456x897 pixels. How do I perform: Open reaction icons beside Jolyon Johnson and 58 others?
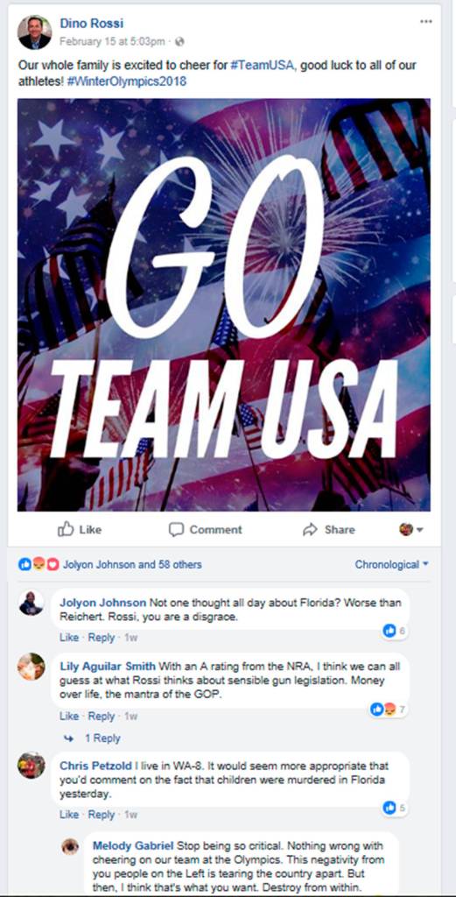pyautogui.click(x=39, y=565)
